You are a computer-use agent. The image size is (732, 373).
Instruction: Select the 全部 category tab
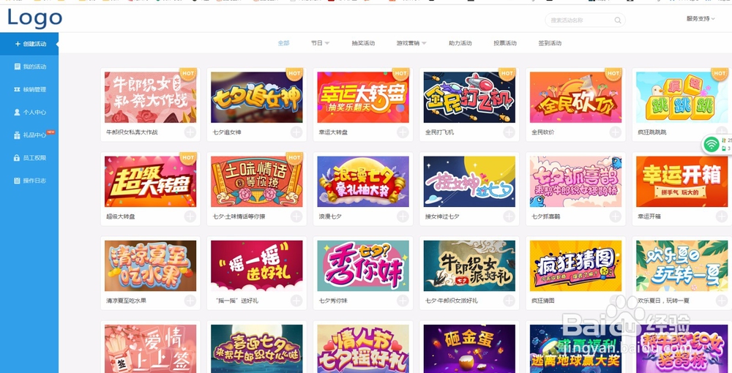click(284, 43)
